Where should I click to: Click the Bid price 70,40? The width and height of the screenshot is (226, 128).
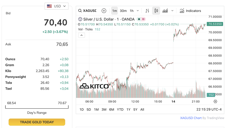[x=56, y=23]
